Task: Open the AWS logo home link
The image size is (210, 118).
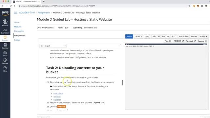Action: (x=5, y=13)
